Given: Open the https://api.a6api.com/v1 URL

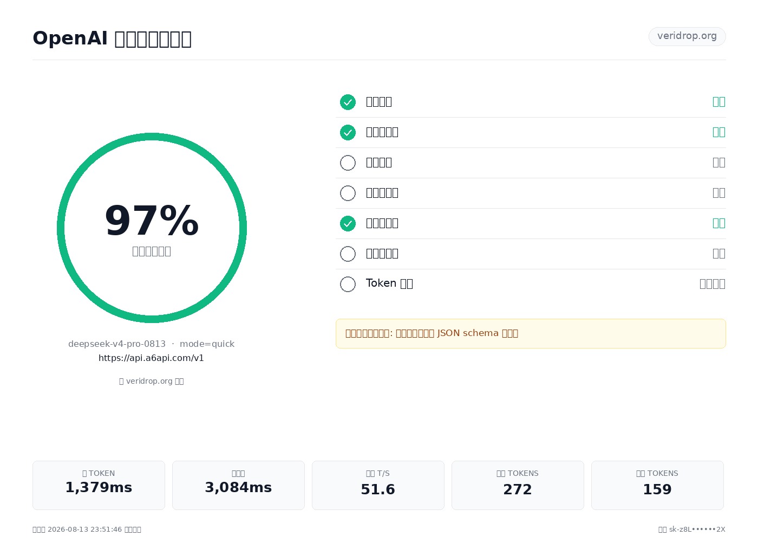Looking at the screenshot, I should [151, 358].
